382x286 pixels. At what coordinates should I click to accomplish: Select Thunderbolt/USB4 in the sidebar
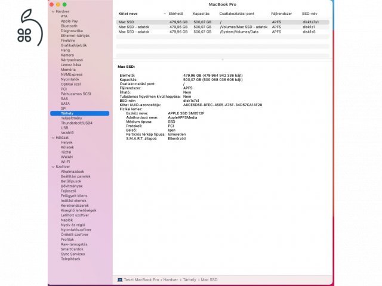(76, 123)
